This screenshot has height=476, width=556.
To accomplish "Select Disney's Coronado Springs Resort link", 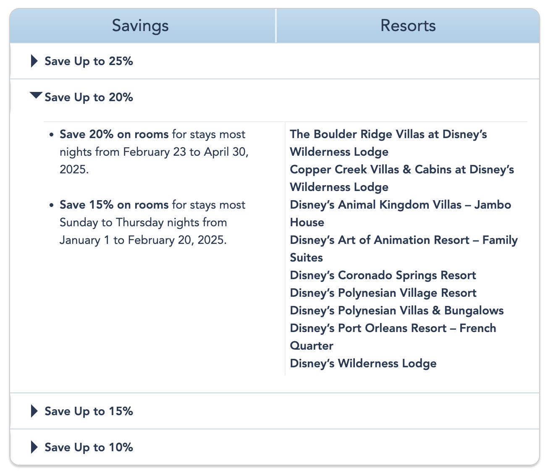I will (x=383, y=275).
